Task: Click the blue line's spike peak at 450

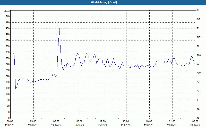Action: (x=59, y=28)
